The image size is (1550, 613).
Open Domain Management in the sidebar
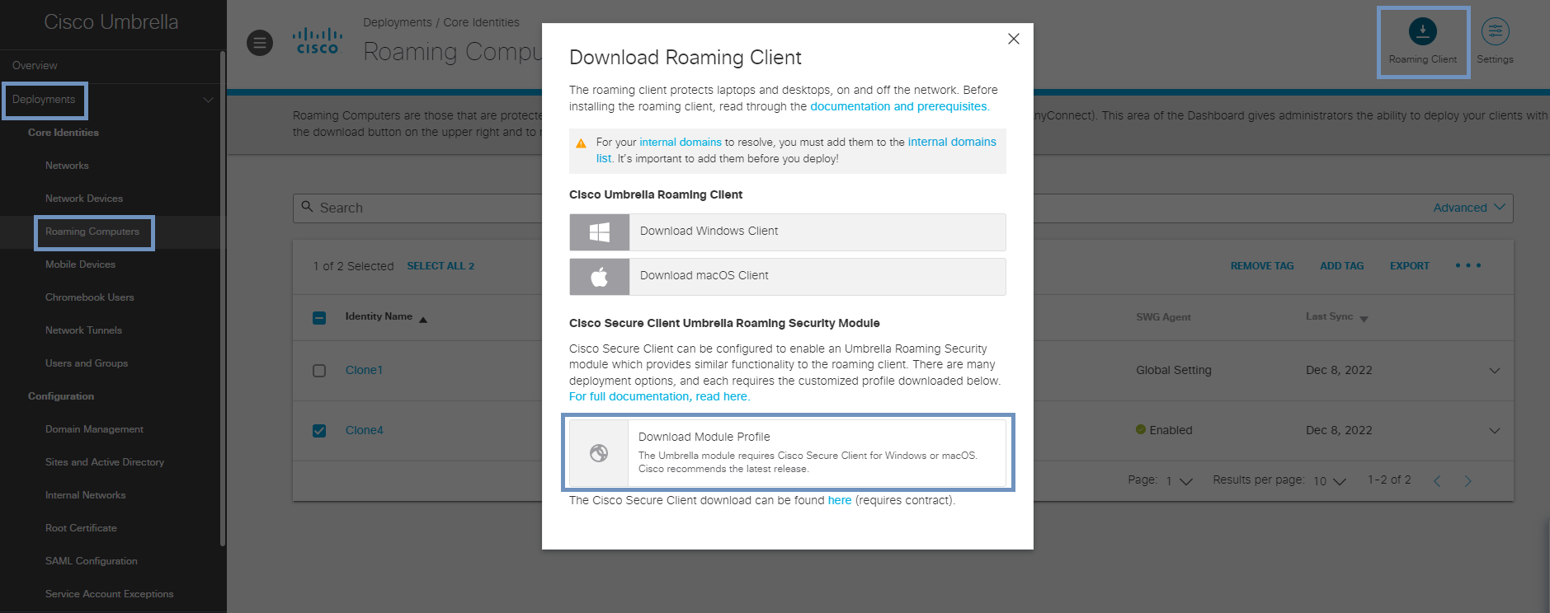94,429
